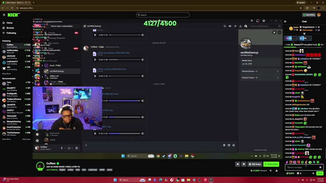Screen dimensions: 326x183
Task: Open the Kick hamburger sidebar menu
Action: [x=4, y=15]
